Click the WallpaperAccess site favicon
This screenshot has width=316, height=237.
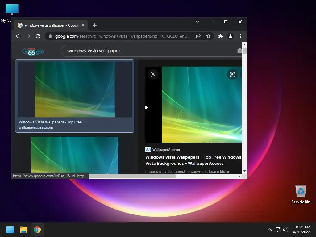coord(148,149)
